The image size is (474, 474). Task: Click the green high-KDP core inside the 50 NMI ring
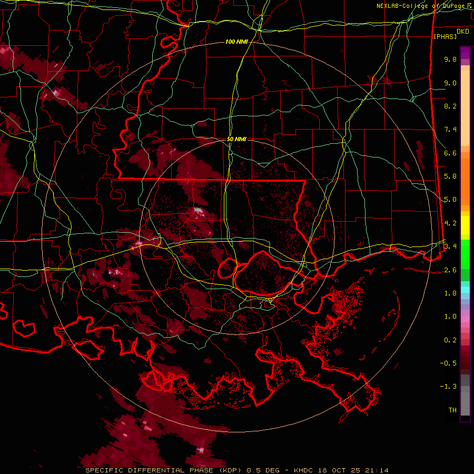[x=197, y=209]
